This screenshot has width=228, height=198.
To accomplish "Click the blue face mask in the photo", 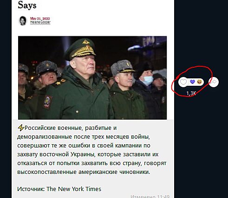I will [148, 80].
